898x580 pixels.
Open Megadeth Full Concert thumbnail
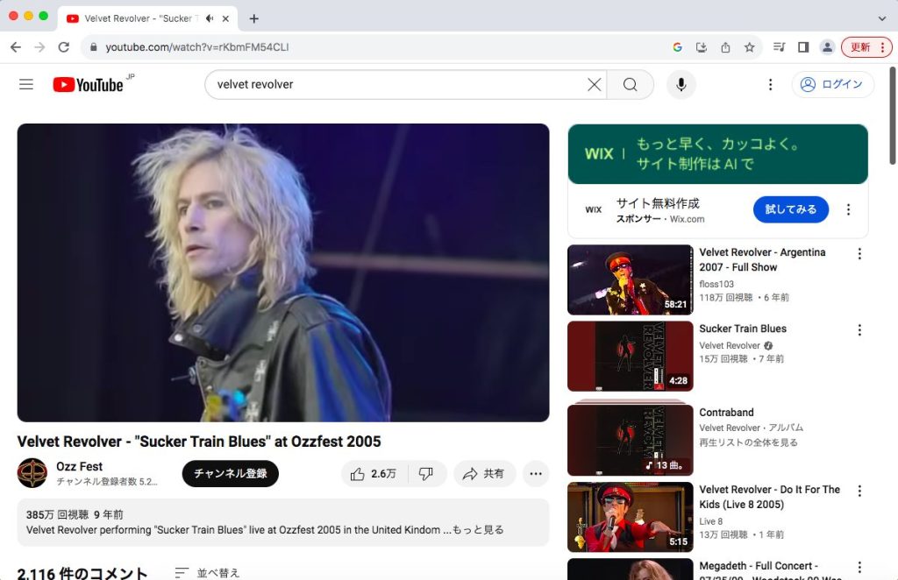[630, 569]
